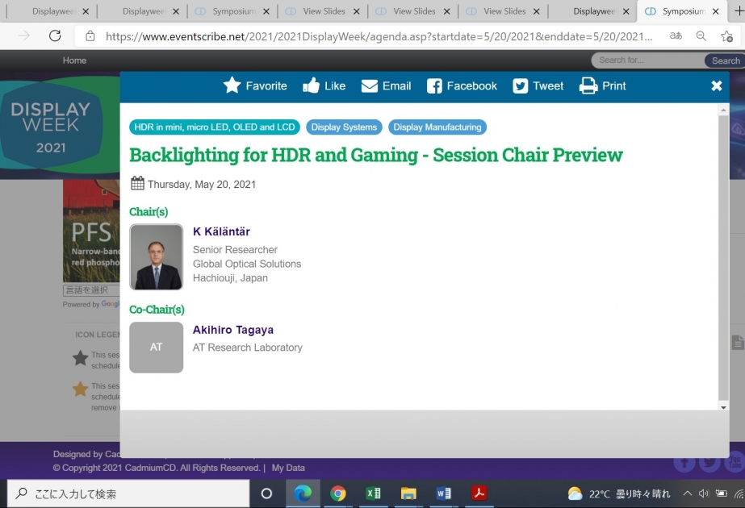Open K Käläntär's profile link
The height and width of the screenshot is (508, 745).
[221, 231]
